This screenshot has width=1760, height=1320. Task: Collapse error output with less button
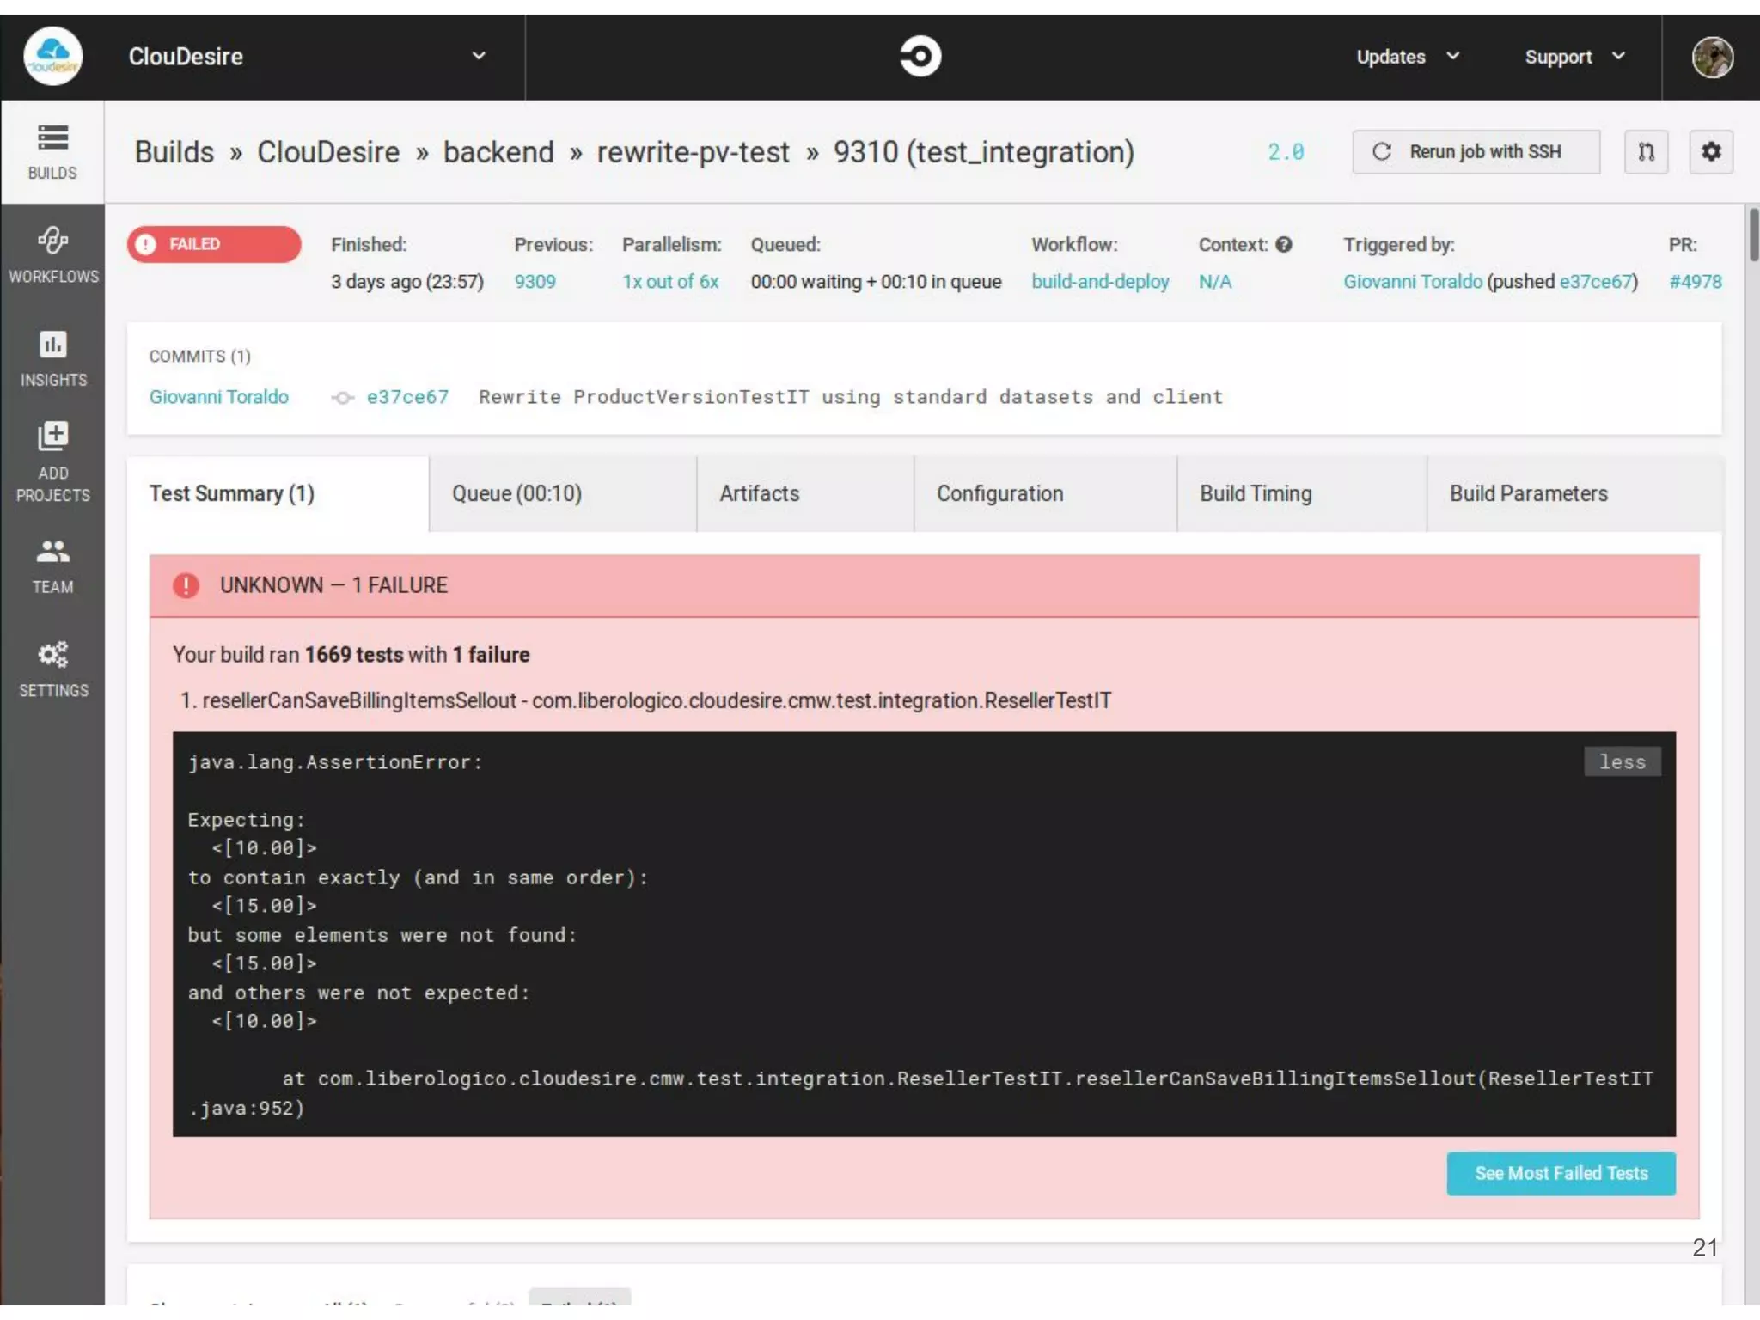coord(1621,762)
